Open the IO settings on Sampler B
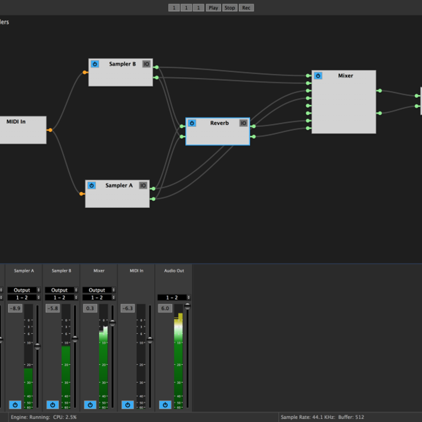422x422 pixels. (146, 64)
